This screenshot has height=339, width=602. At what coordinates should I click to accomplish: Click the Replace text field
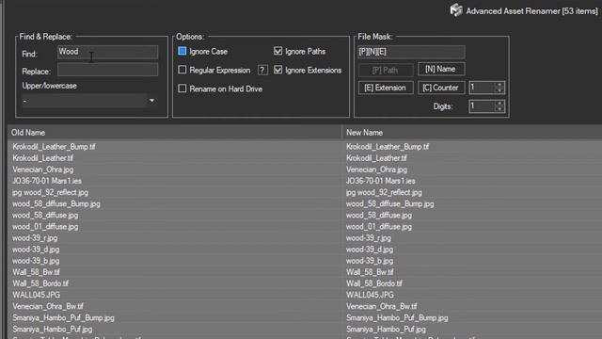coord(107,70)
